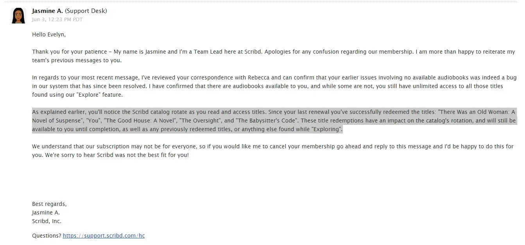Click the "Jasmine A." signature line
525x245 pixels.
click(46, 213)
